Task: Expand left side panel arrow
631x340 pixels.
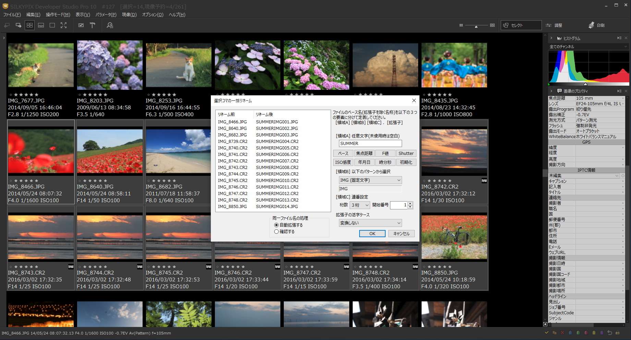Action: [3, 38]
